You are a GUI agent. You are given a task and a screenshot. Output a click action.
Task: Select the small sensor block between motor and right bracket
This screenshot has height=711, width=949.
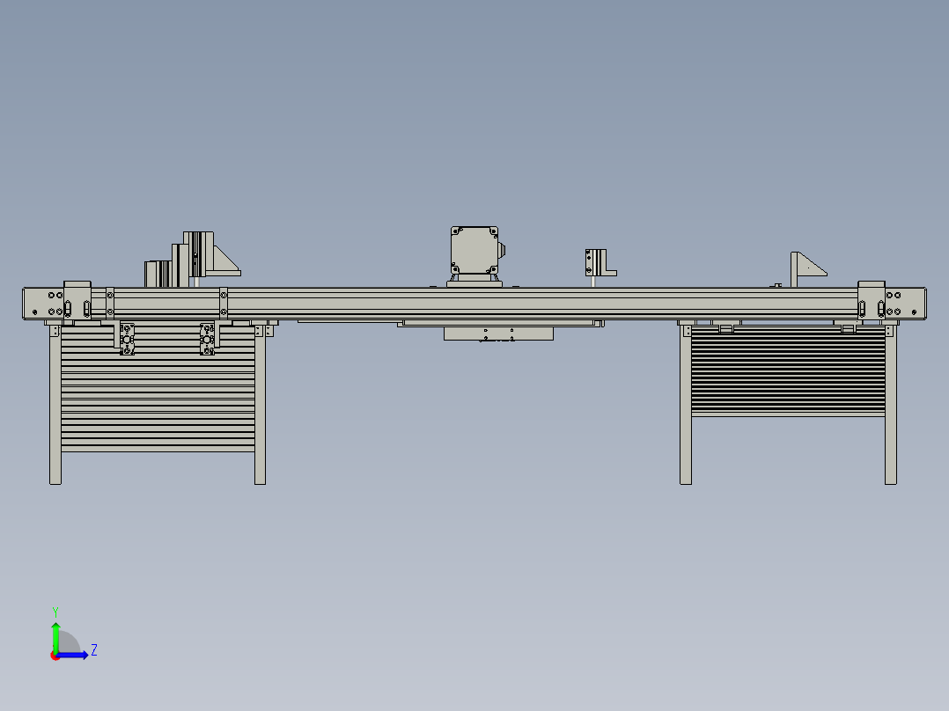coord(600,262)
